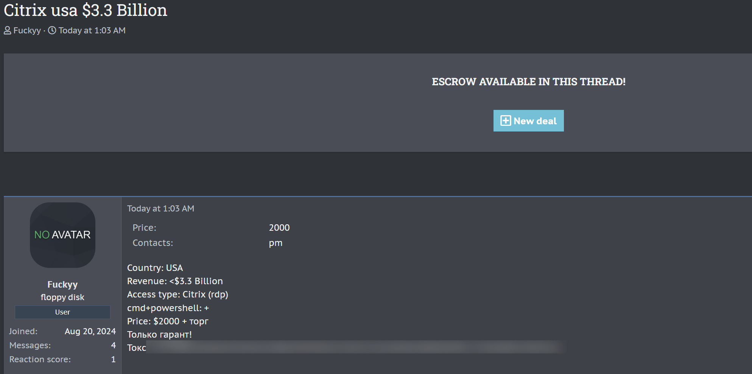Click the floppy disk user title

point(62,297)
